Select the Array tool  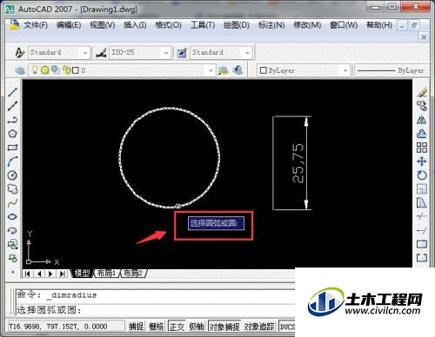422,148
